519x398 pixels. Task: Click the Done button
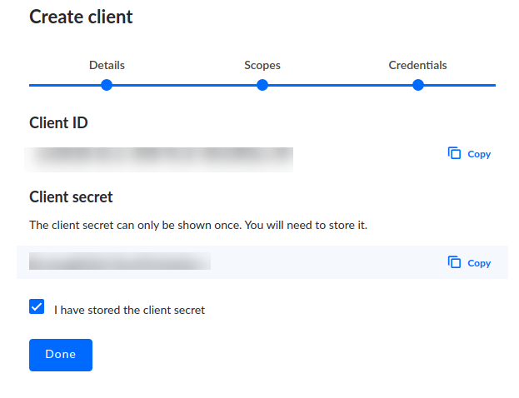(61, 355)
